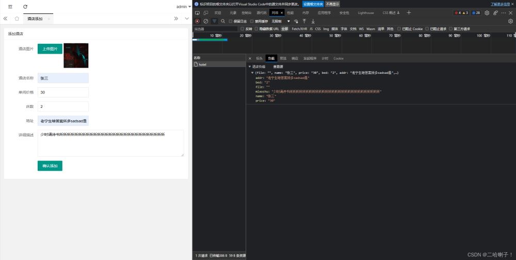Viewport: 516px width, 260px height.
Task: Click the record network log icon
Action: pyautogui.click(x=197, y=21)
